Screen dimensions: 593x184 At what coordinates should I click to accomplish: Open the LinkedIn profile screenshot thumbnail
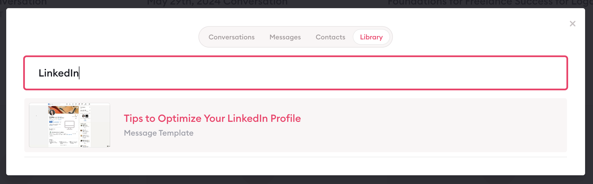pos(70,125)
